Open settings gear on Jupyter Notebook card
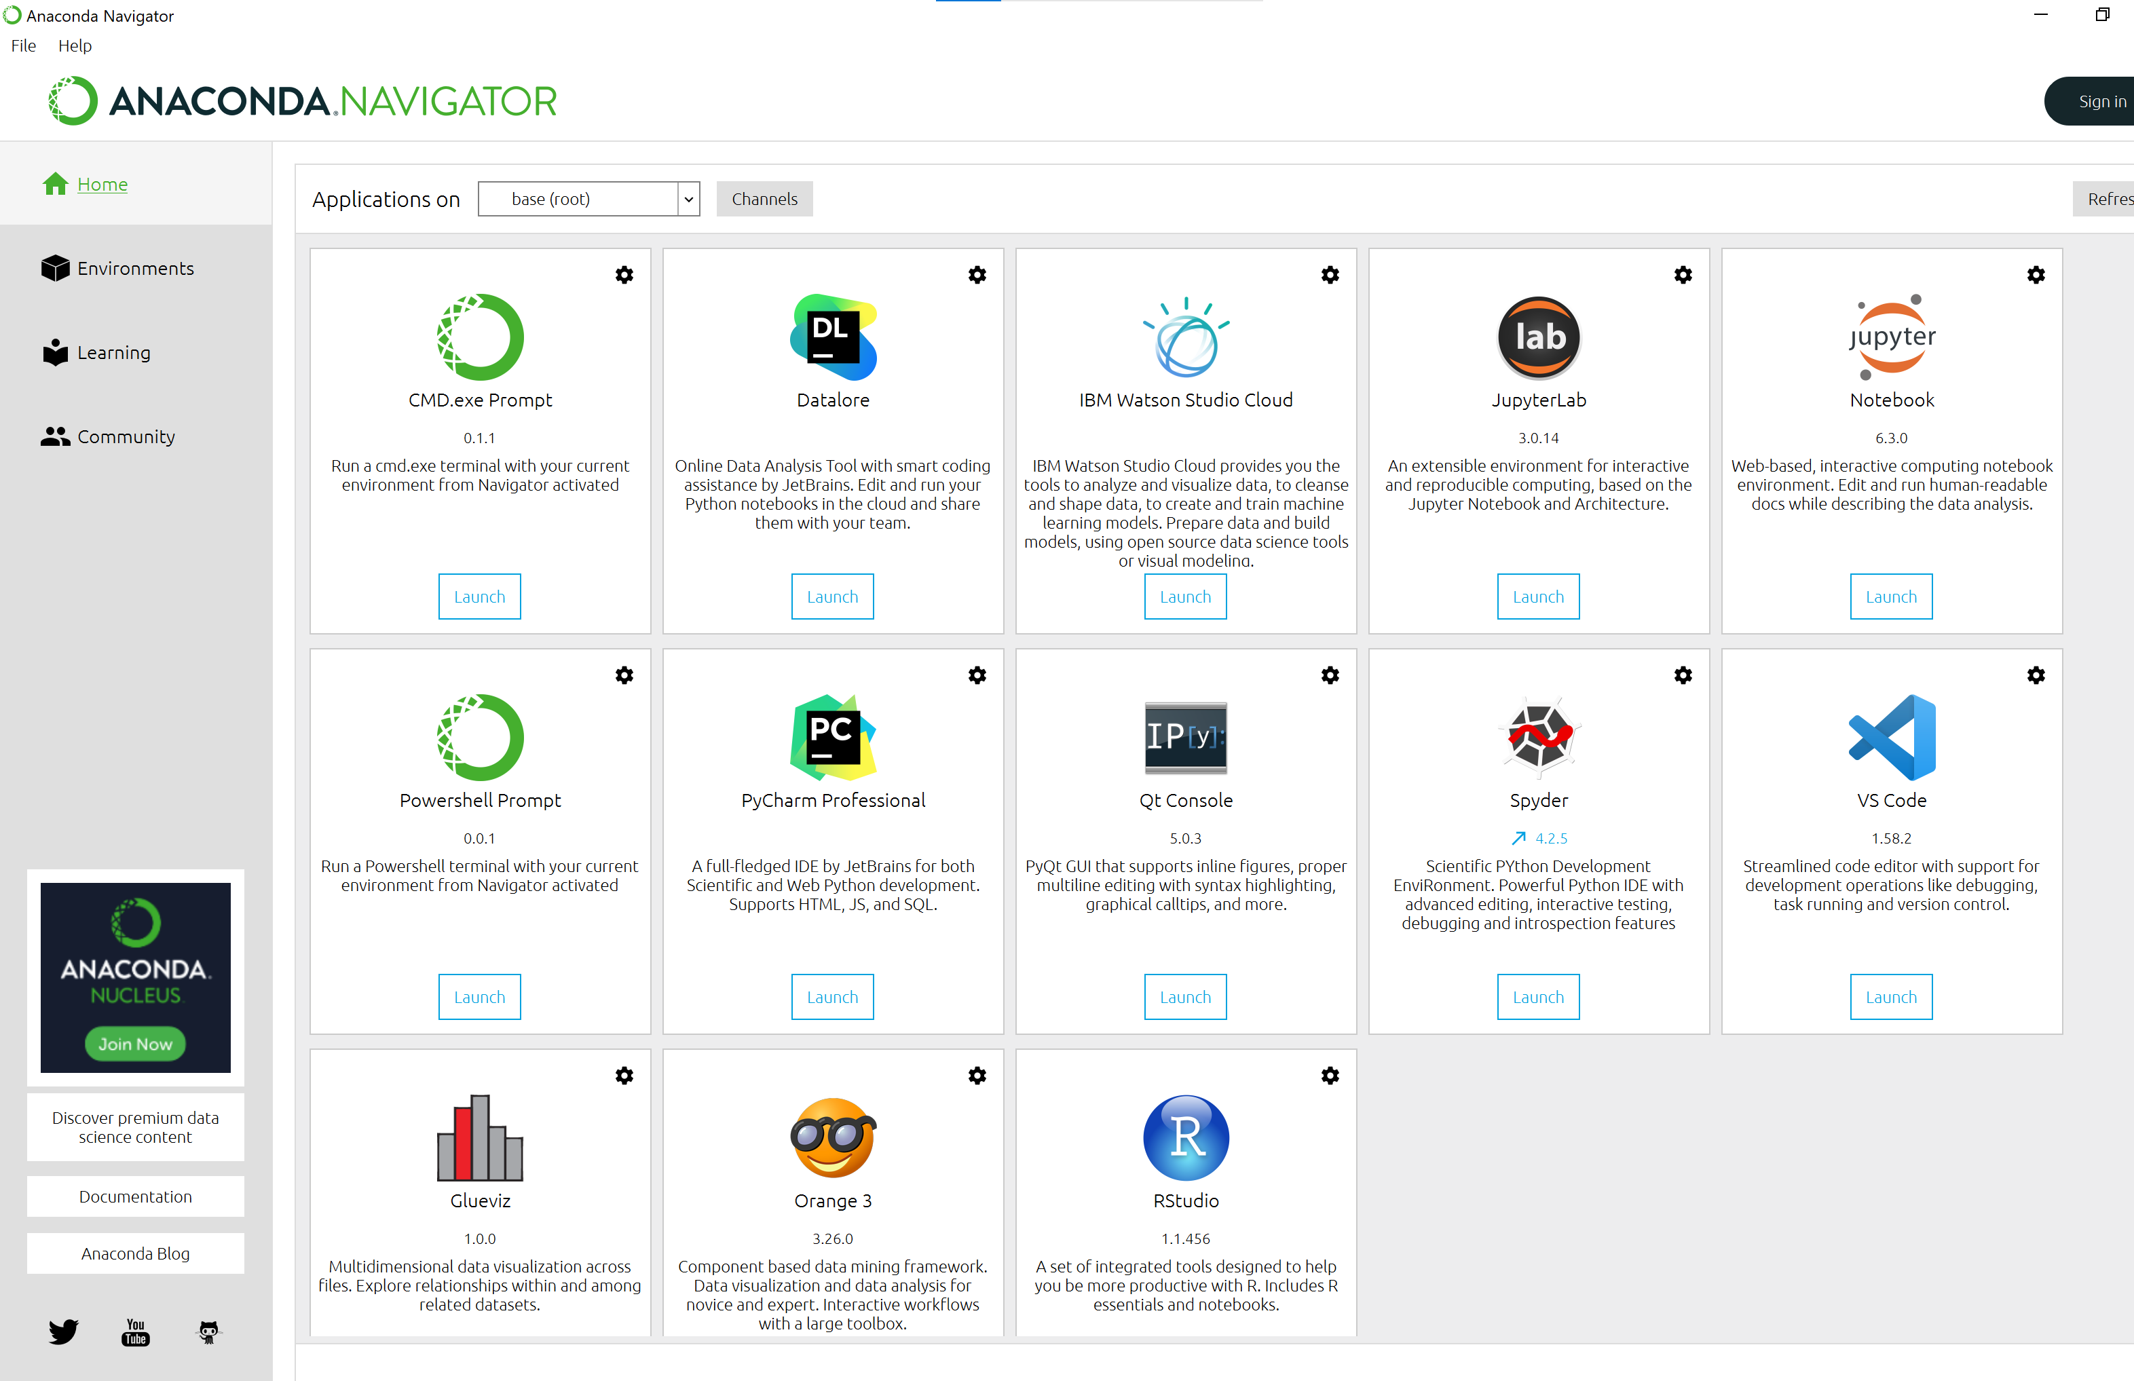 pos(2036,274)
